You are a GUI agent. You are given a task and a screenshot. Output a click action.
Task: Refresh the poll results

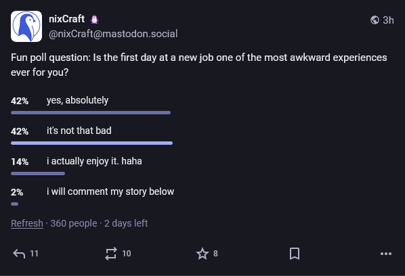27,223
